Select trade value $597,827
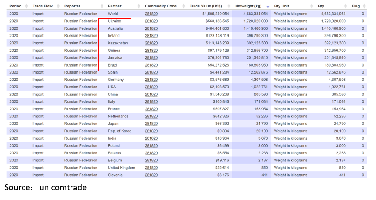 (221, 109)
